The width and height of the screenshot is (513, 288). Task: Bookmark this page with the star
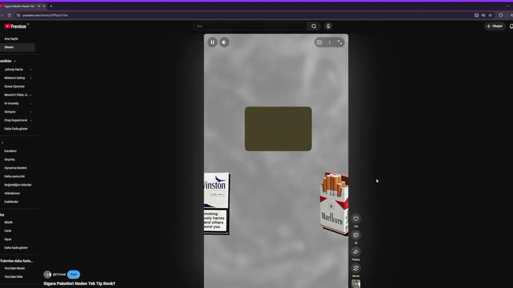coord(490,15)
